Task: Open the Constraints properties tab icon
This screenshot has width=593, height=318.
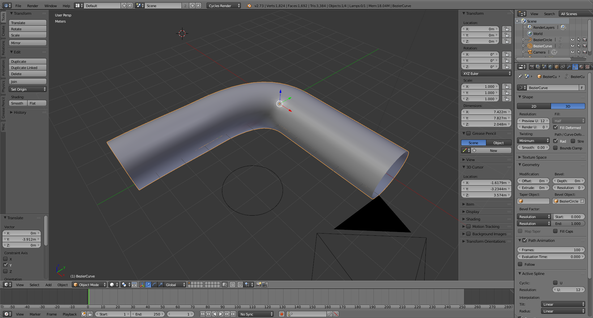Action: (563, 67)
